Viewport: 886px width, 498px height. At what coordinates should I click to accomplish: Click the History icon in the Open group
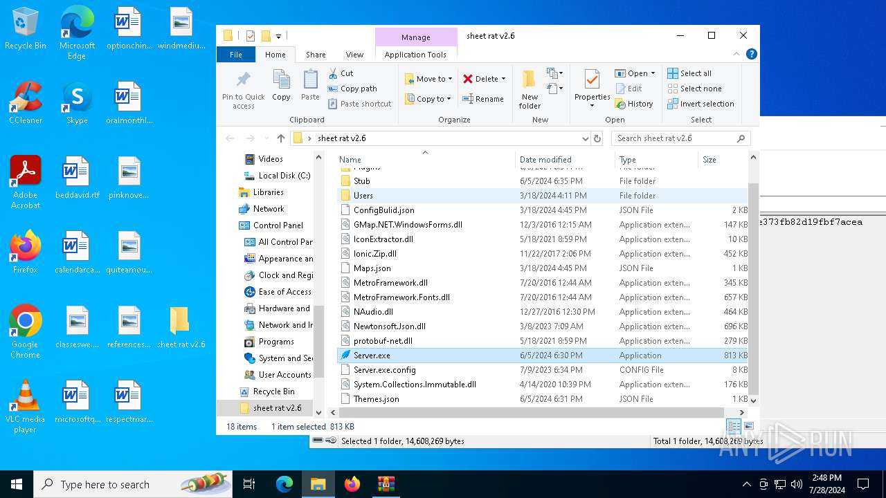[x=620, y=104]
